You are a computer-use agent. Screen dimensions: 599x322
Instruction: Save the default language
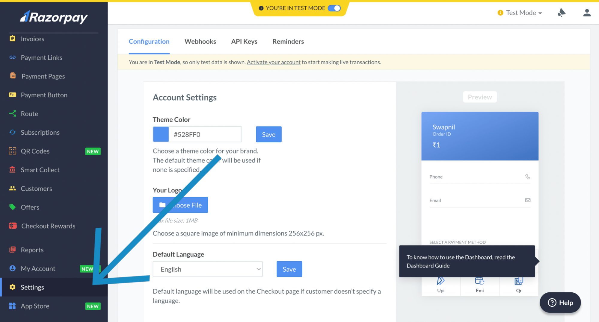(x=289, y=269)
